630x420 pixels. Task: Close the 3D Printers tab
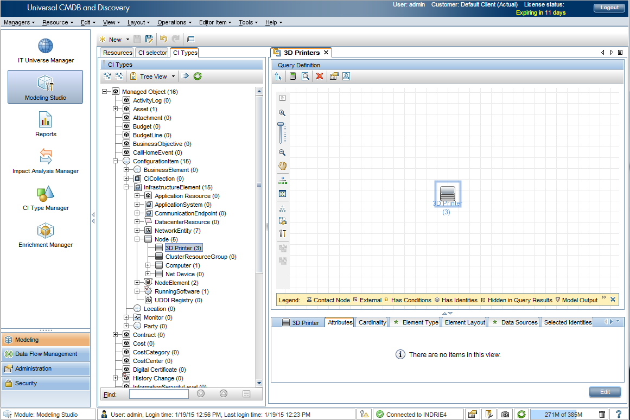(326, 53)
